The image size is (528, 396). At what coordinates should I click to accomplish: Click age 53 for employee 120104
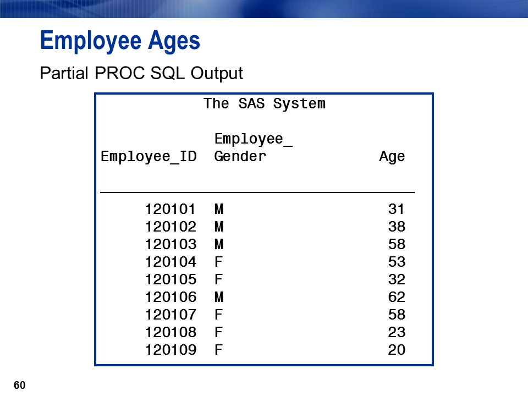pos(397,262)
